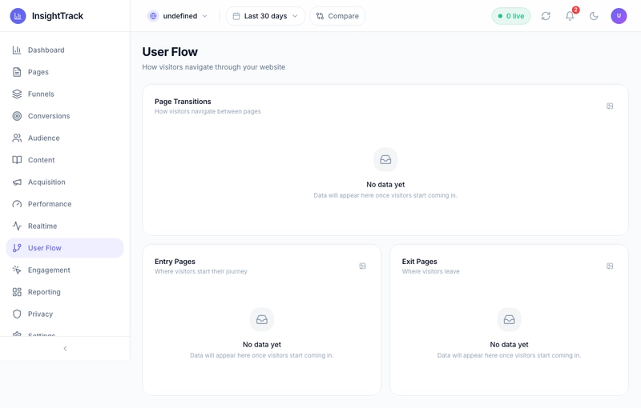Click the Page Transitions empty inbox icon

tap(385, 159)
